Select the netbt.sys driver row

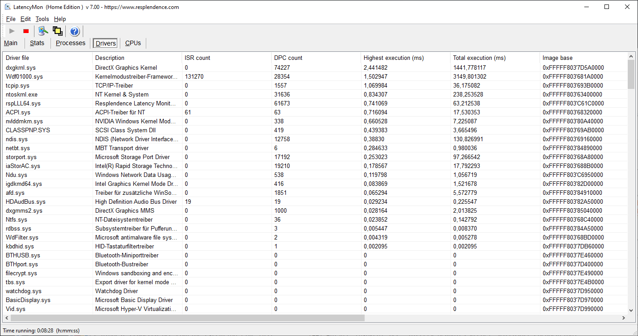tap(315, 148)
